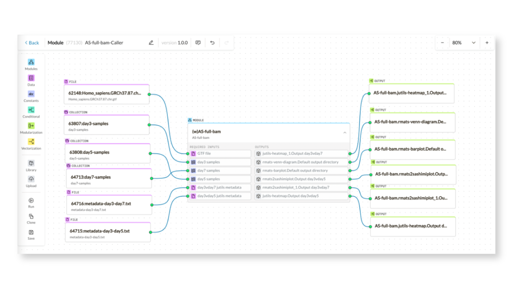Zoom out with the minus button
Viewport: 518px width, 291px height.
tap(442, 43)
